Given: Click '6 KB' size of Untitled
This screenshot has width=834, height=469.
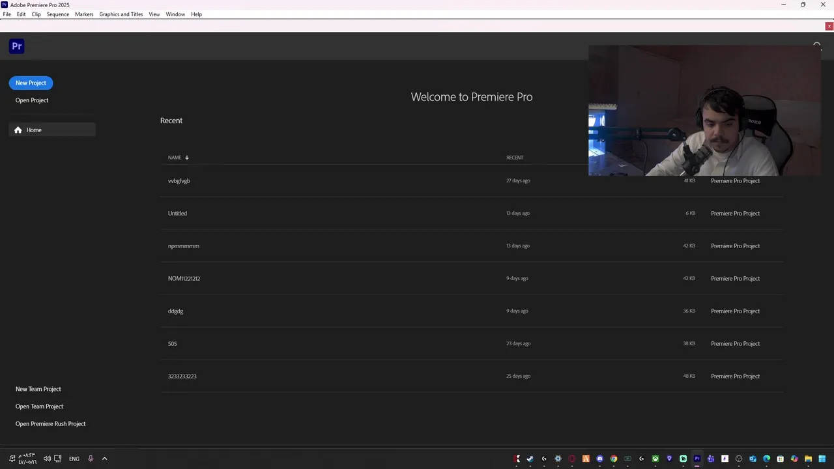Looking at the screenshot, I should tap(690, 213).
